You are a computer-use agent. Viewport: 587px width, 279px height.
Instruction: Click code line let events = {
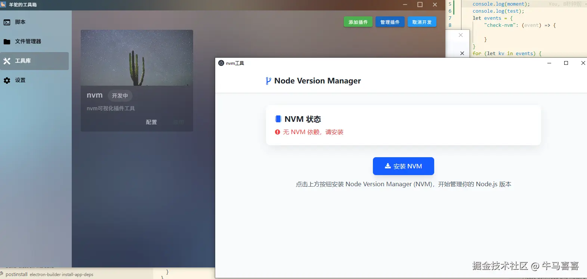pos(492,18)
